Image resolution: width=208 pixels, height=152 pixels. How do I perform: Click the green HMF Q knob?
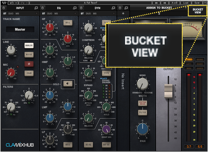click(50, 73)
